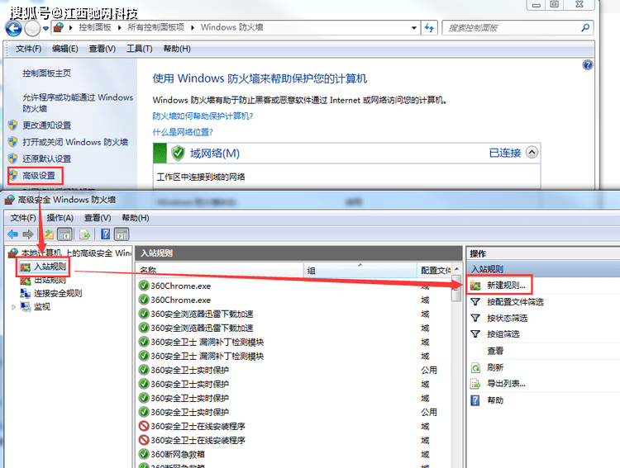Click 帮助 in actions pane
The width and height of the screenshot is (620, 468).
[x=495, y=400]
